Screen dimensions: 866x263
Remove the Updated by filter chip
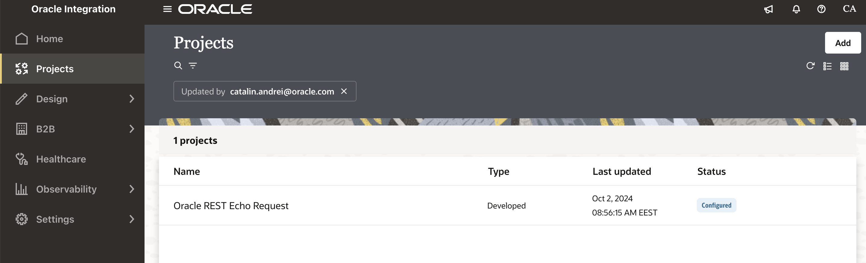point(344,91)
